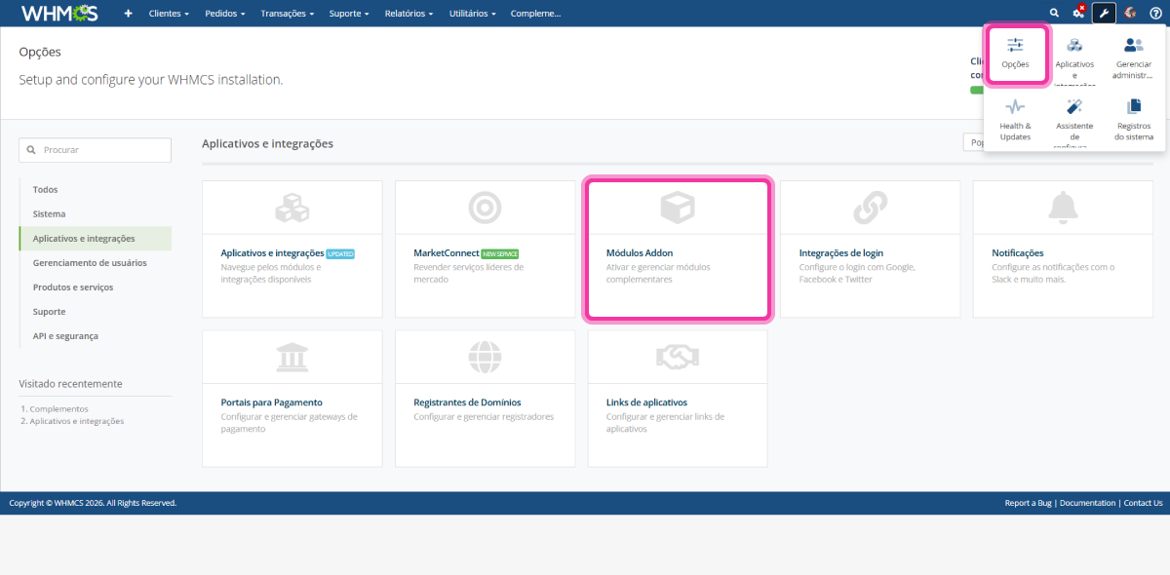Select the highlighted Aplicativos e integrações sidebar category
This screenshot has height=575, width=1170.
[x=96, y=239]
